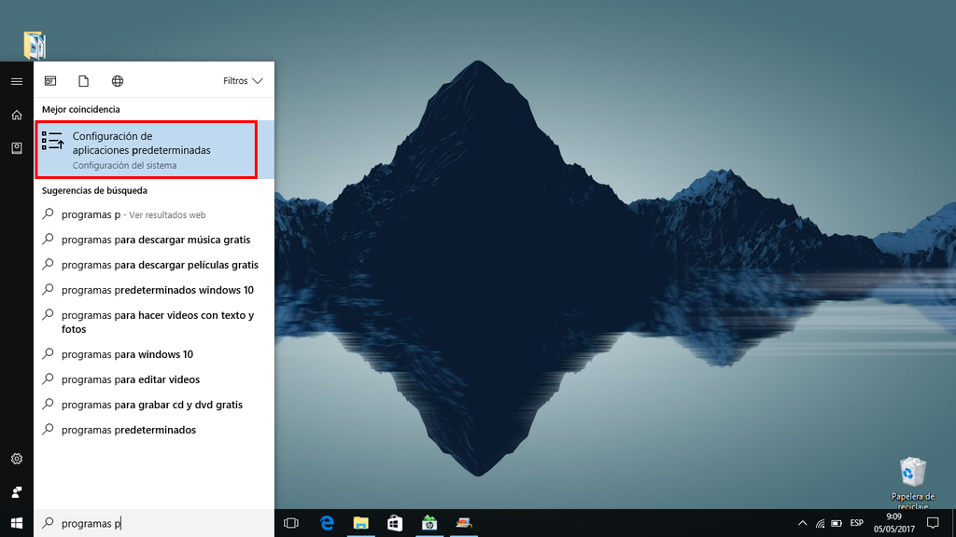The height and width of the screenshot is (537, 956).
Task: Open Microsoft Edge from the taskbar
Action: [x=326, y=524]
